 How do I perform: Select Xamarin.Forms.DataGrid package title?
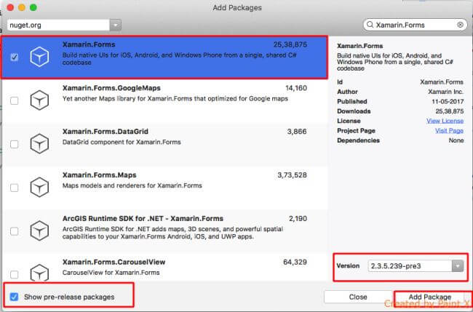106,132
